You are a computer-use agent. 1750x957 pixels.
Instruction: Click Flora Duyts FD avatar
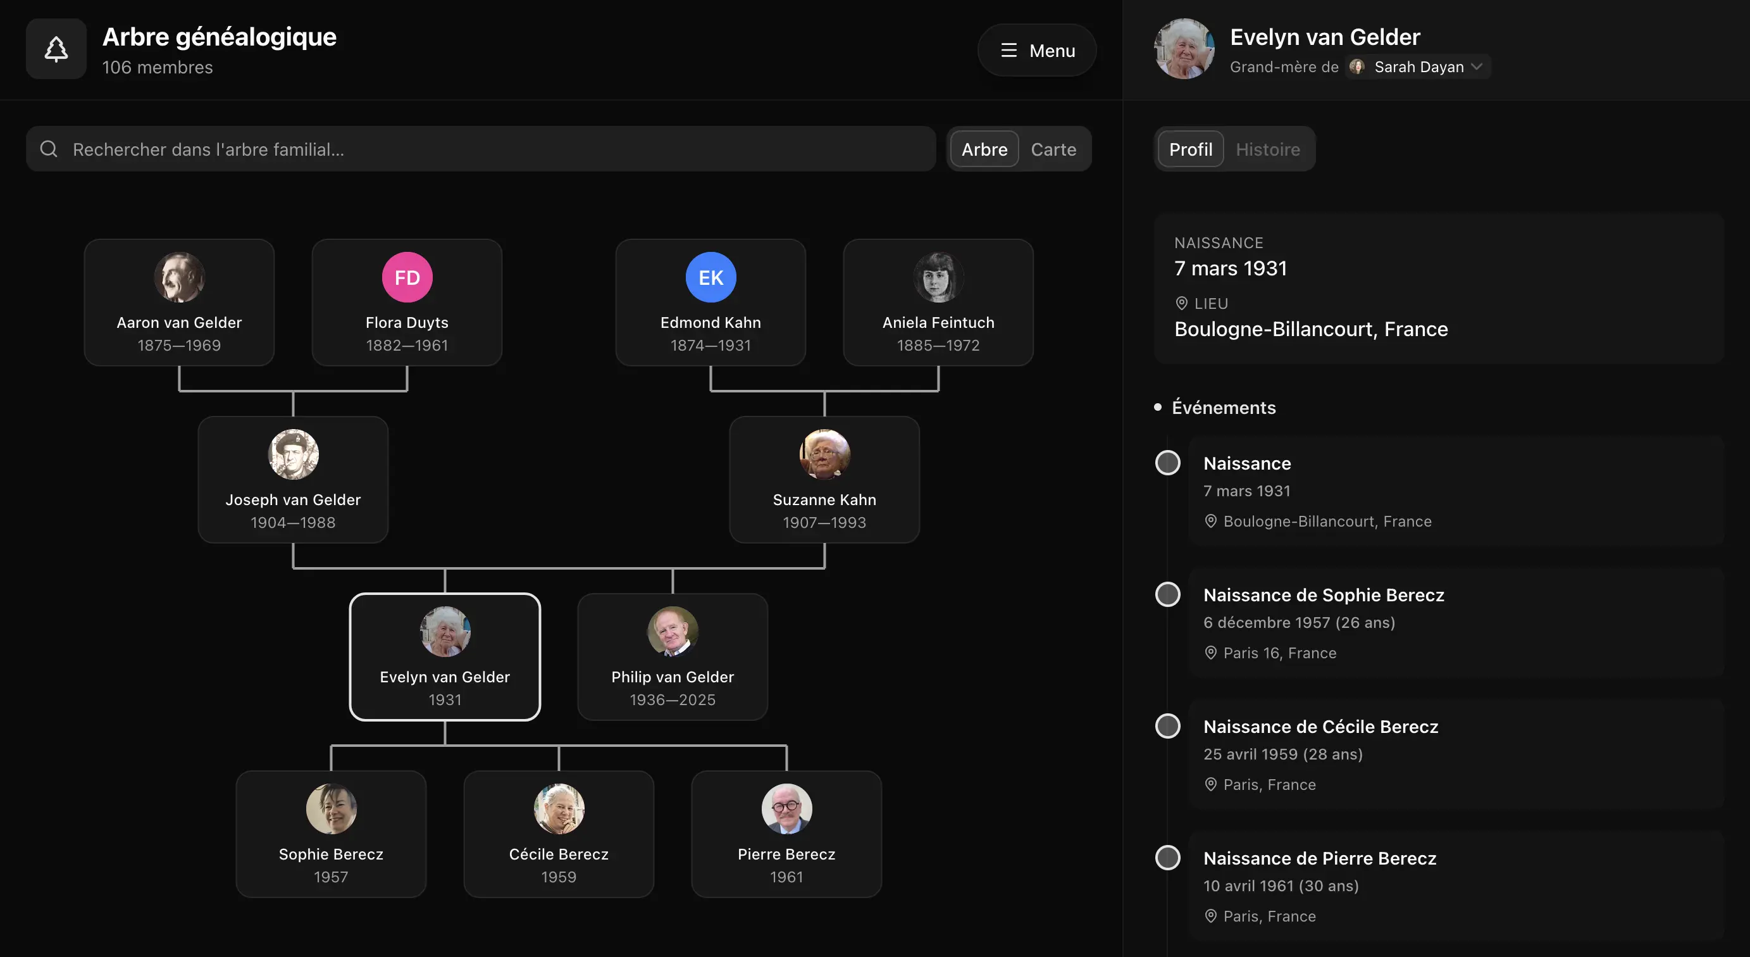[x=407, y=277]
